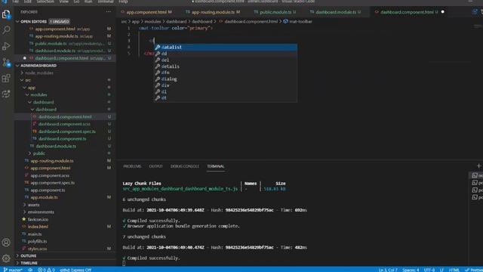This screenshot has height=272, width=483.
Task: Open polyfills.ts in file tree
Action: point(37,242)
